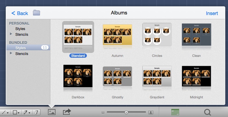Select the pencil drawing tool
Screen dimensions: 228x117
coord(25,112)
